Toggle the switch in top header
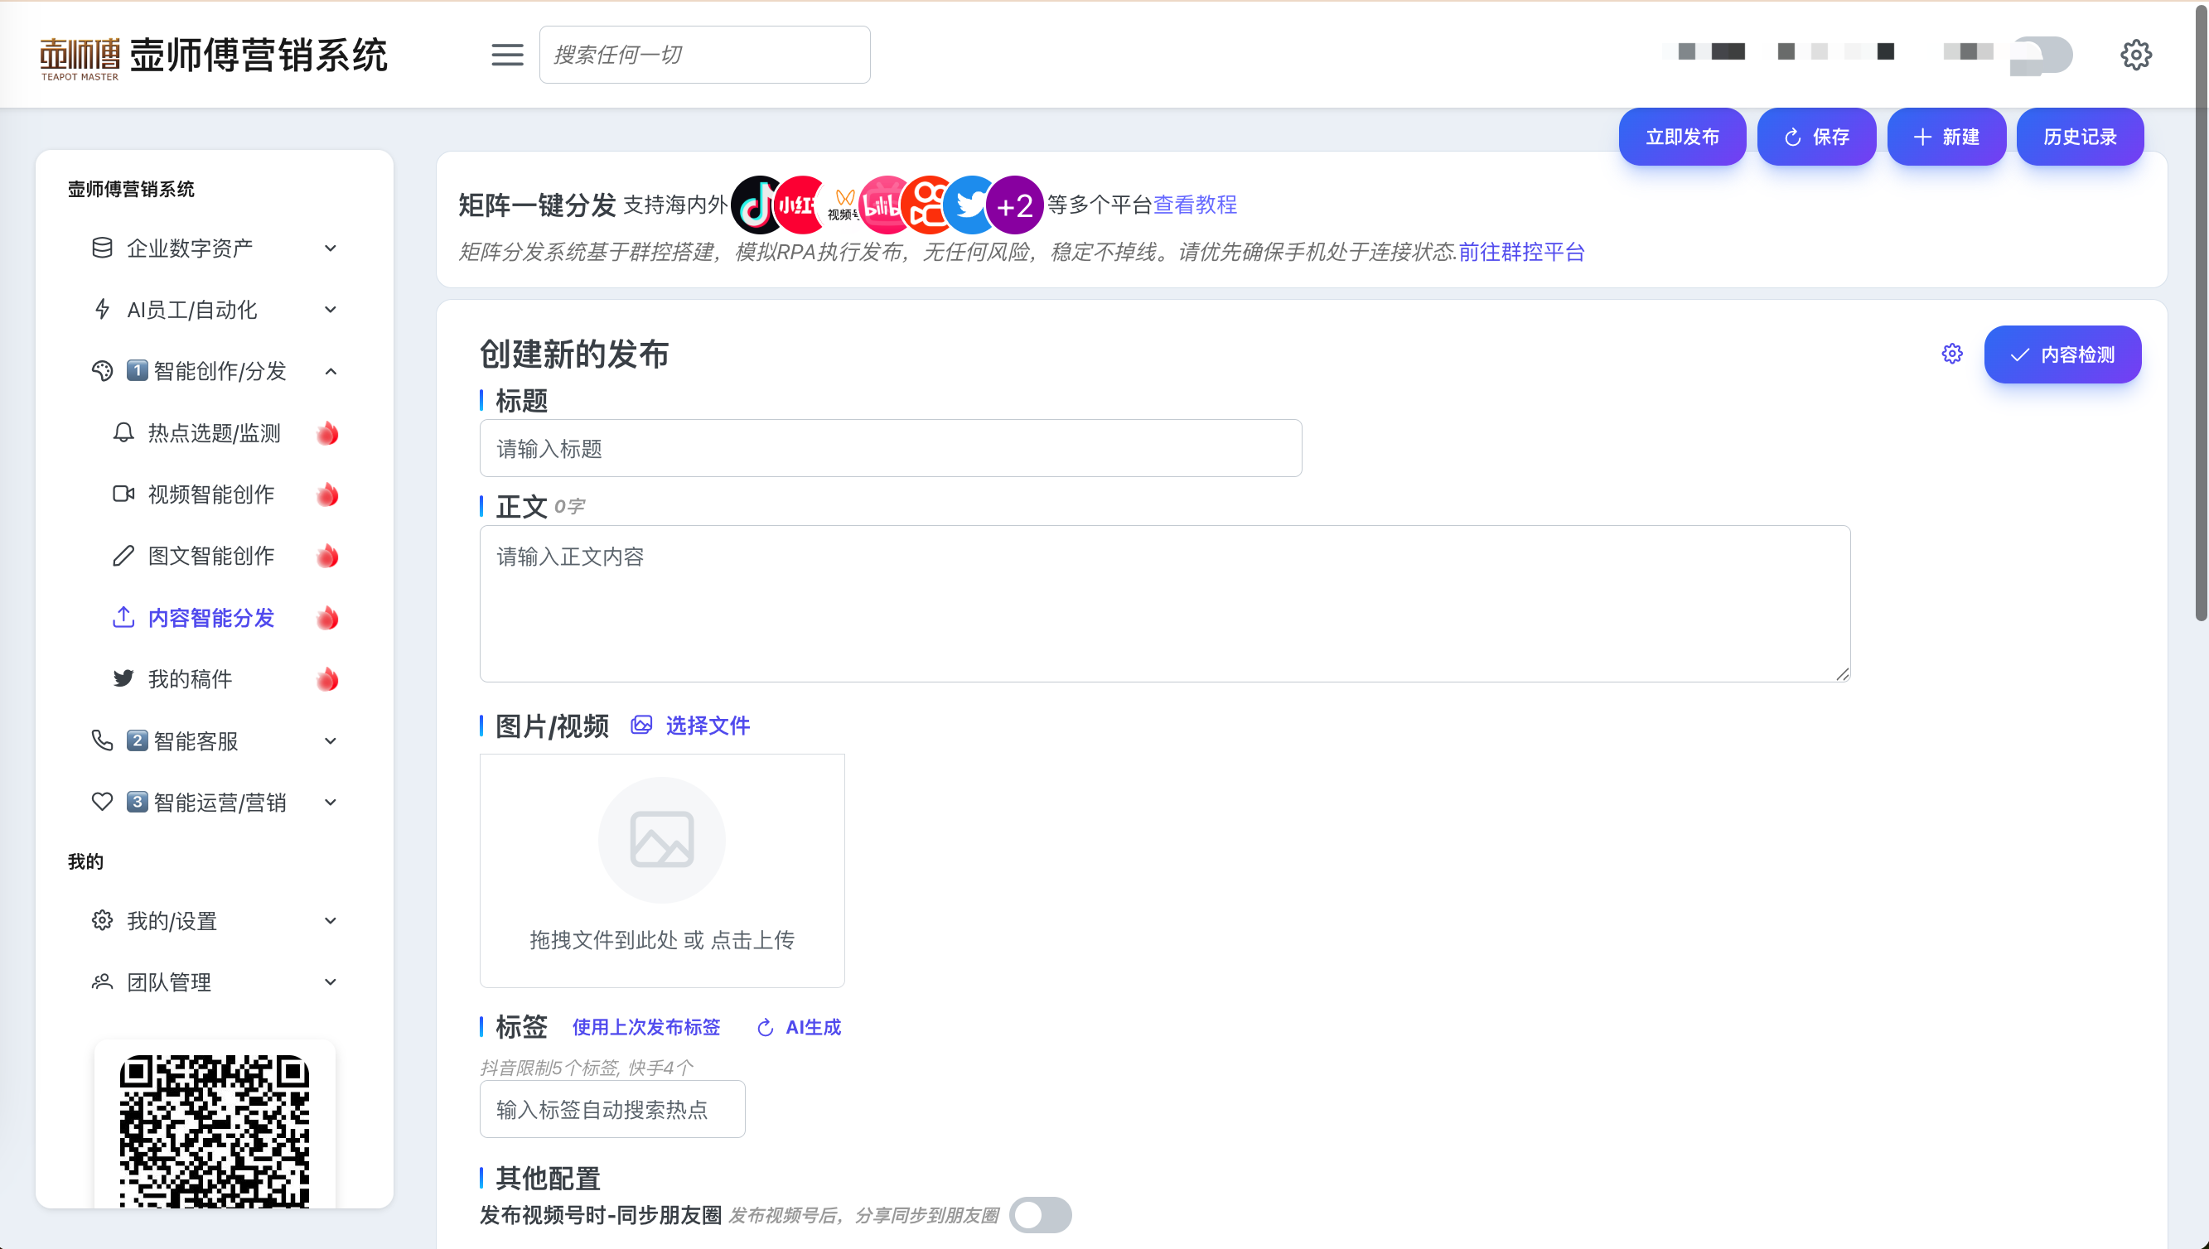Viewport: 2209px width, 1249px height. pos(2042,55)
